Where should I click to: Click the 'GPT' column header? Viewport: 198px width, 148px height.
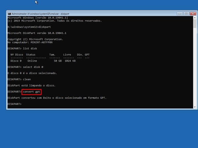click(x=87, y=55)
